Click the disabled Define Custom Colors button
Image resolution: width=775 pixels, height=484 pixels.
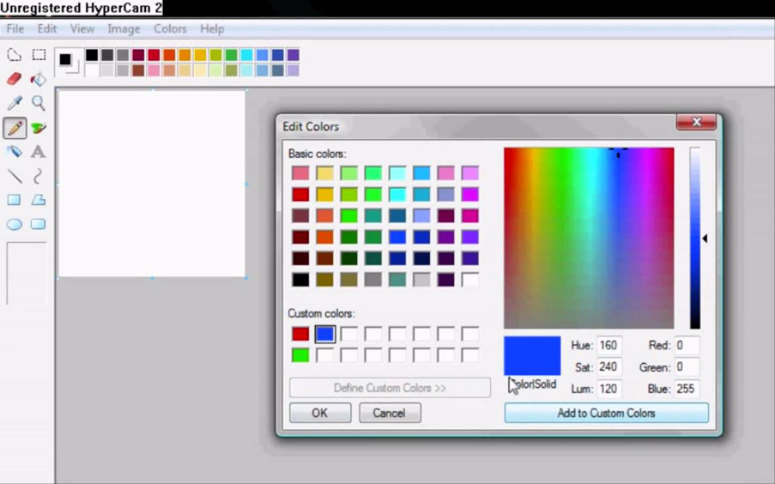tap(390, 388)
